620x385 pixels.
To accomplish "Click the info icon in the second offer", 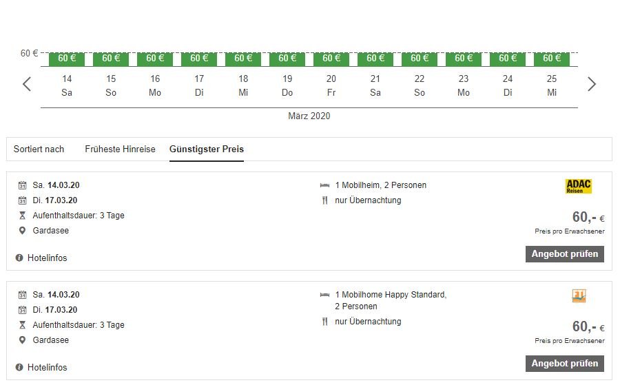I will tap(19, 368).
